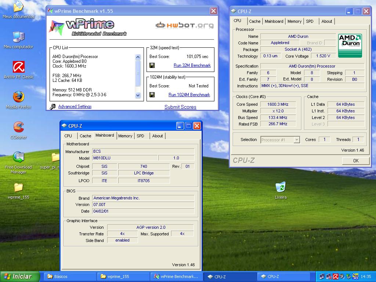Click the BIOS date 04/02/01 field
The height and width of the screenshot is (282, 376).
coord(143,211)
